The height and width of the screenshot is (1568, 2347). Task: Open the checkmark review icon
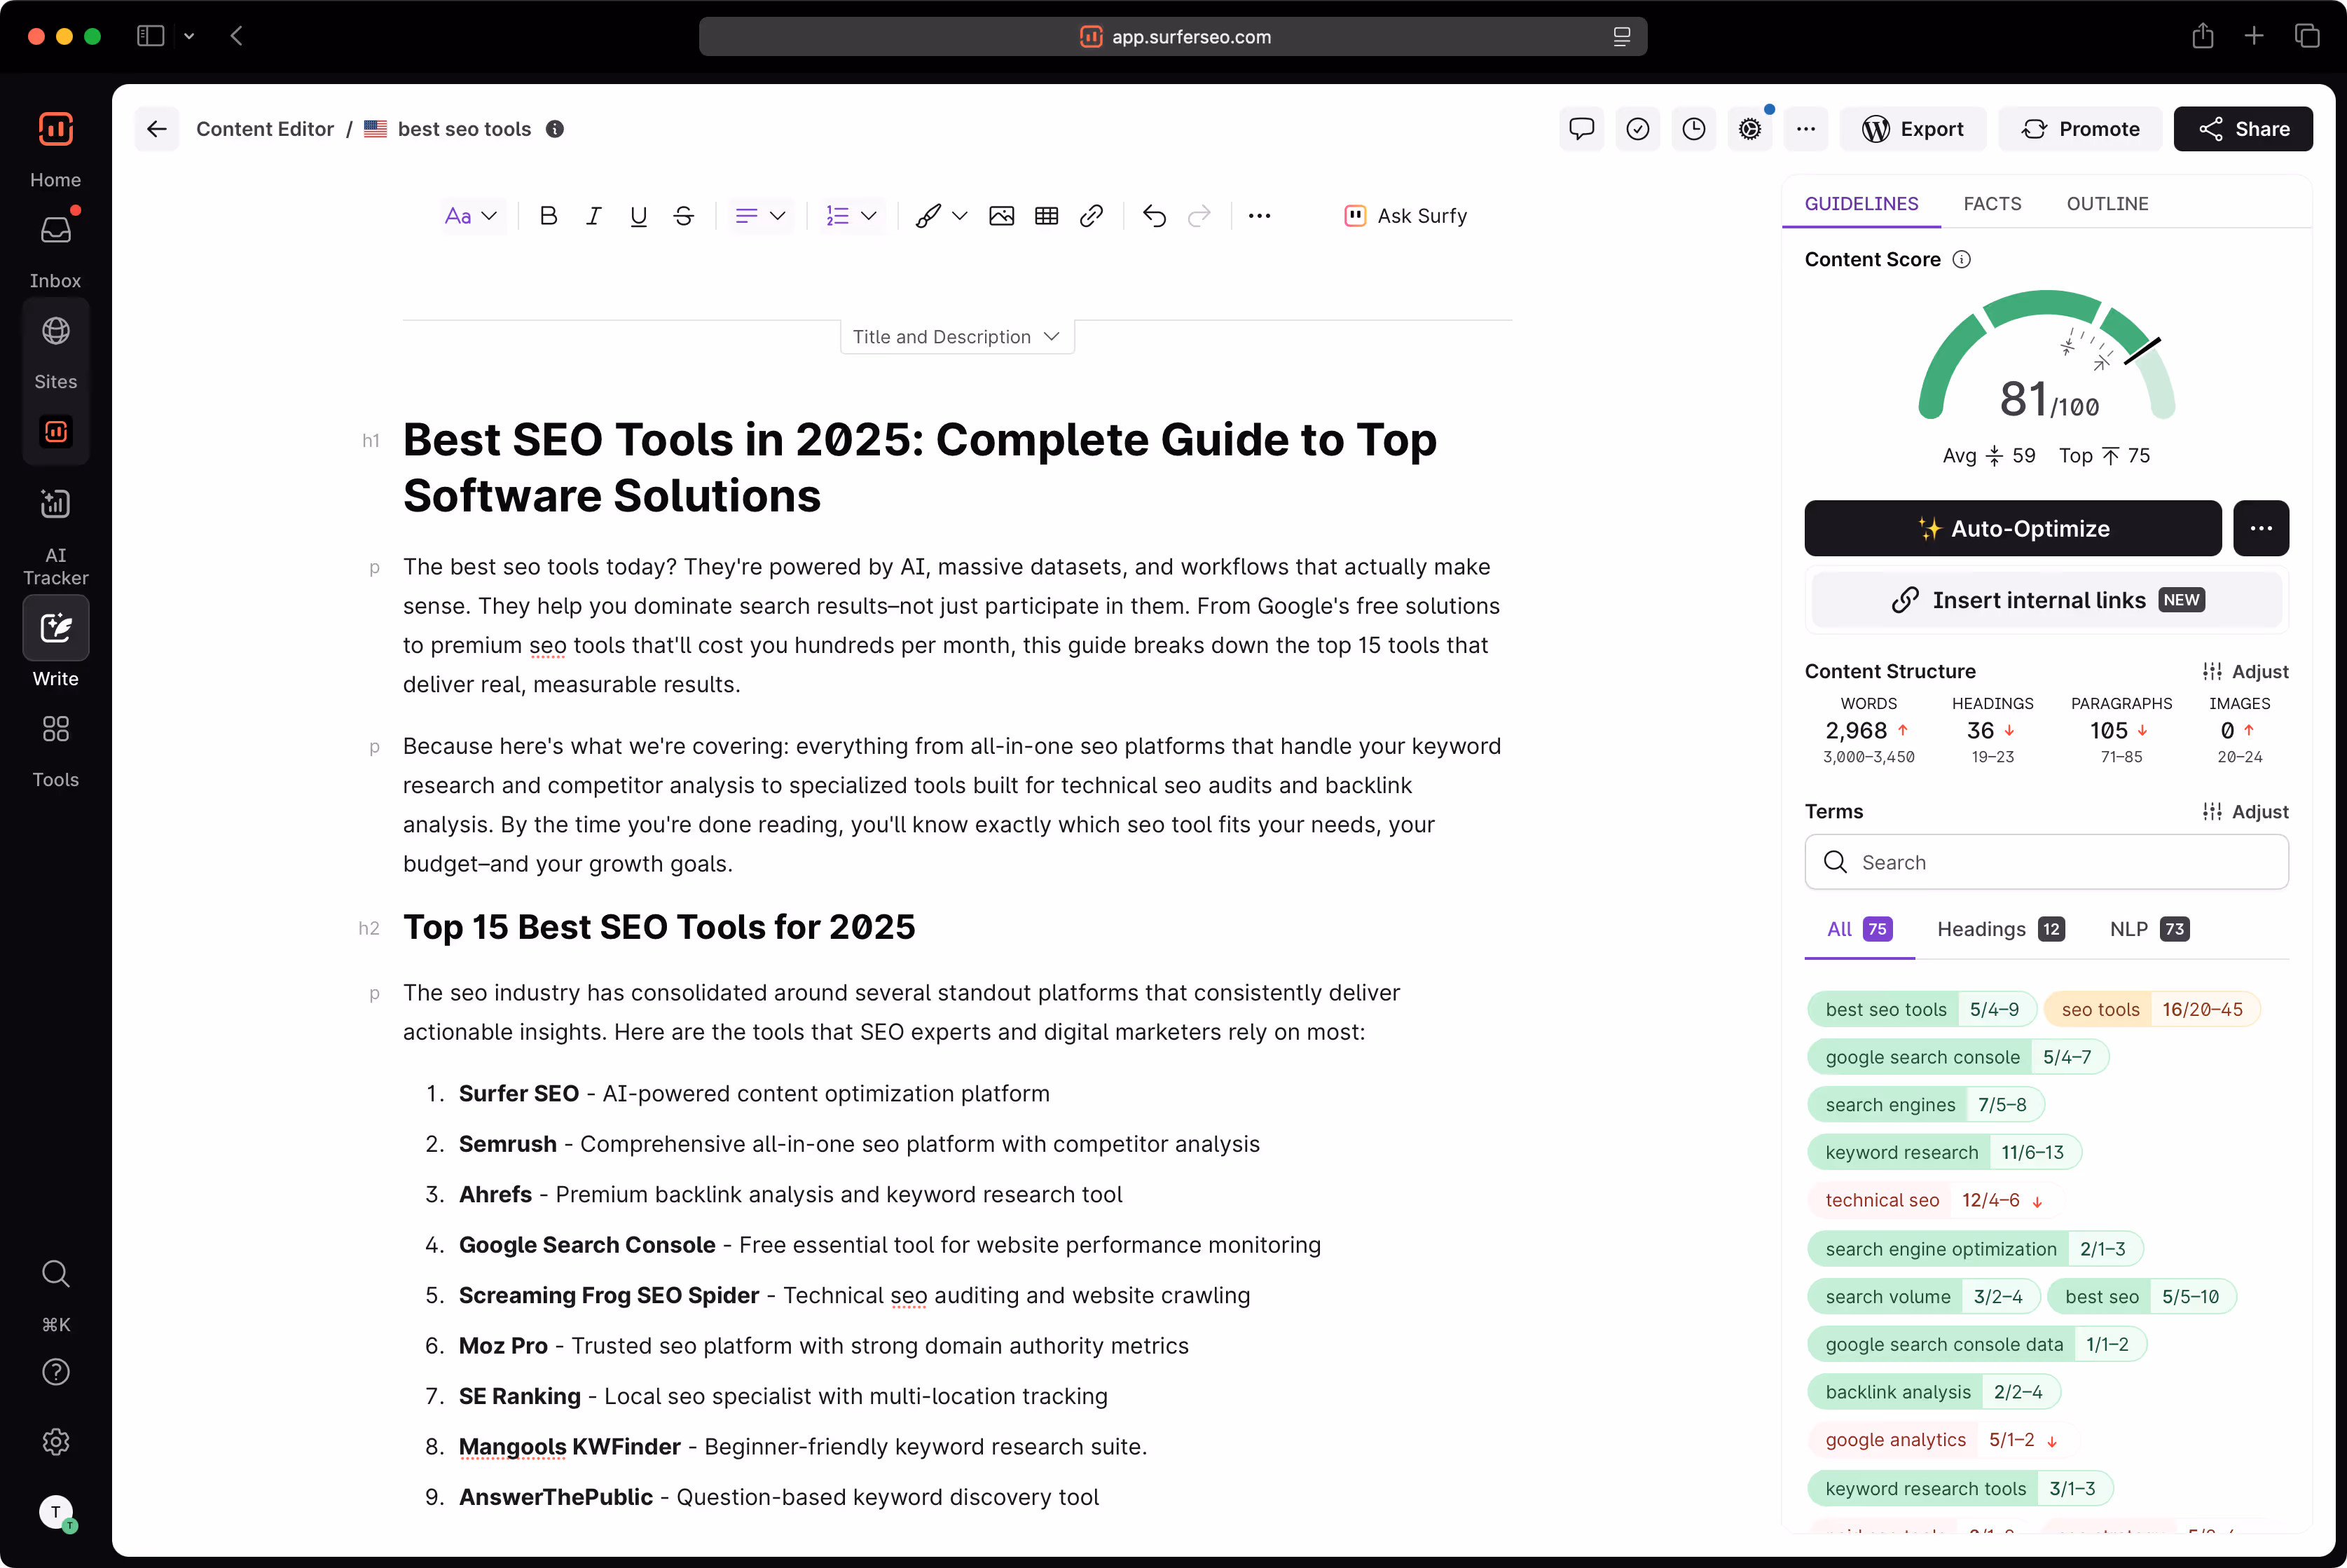pos(1637,129)
